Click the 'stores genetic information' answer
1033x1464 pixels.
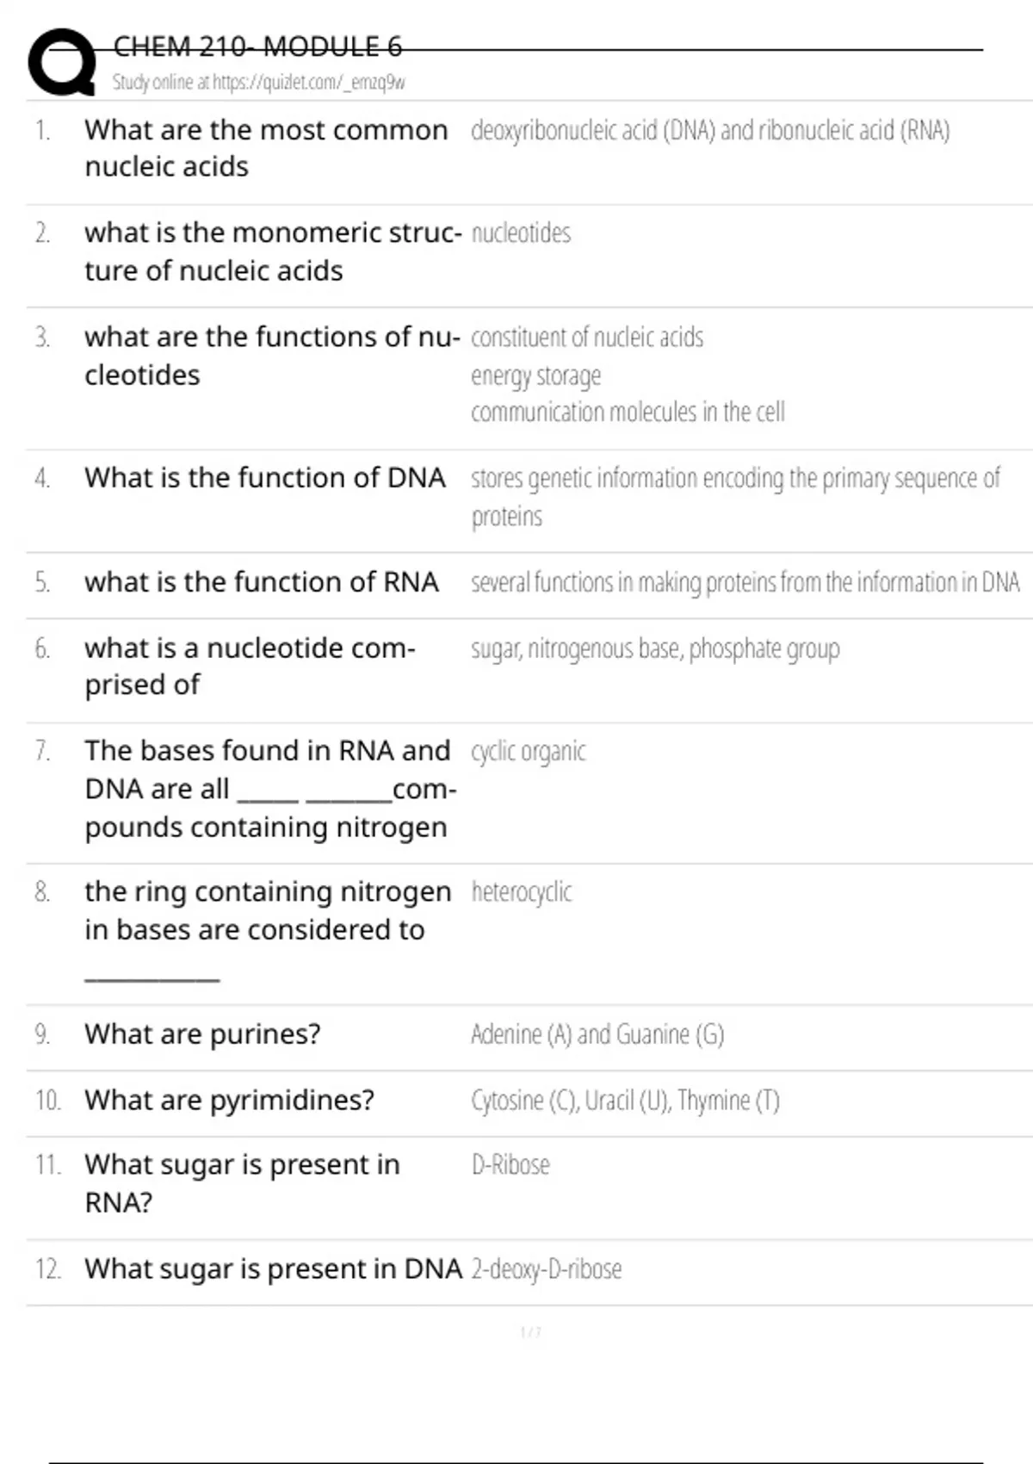[734, 479]
